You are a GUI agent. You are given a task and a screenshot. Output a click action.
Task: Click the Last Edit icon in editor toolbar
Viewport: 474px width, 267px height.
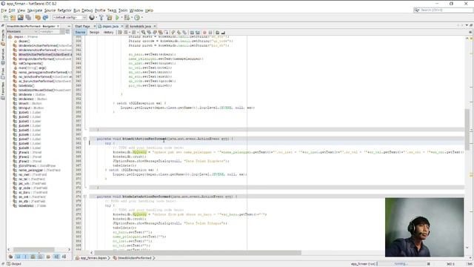[120, 32]
